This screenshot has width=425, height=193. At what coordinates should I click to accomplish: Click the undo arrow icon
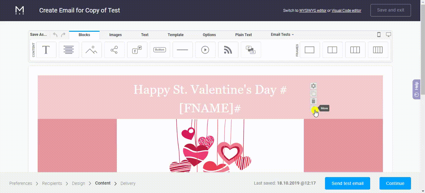[55, 35]
